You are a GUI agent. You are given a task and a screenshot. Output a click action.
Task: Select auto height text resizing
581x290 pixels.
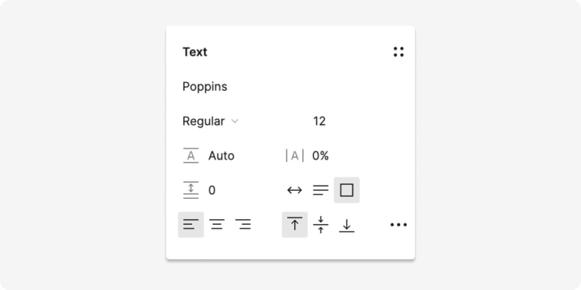click(321, 190)
